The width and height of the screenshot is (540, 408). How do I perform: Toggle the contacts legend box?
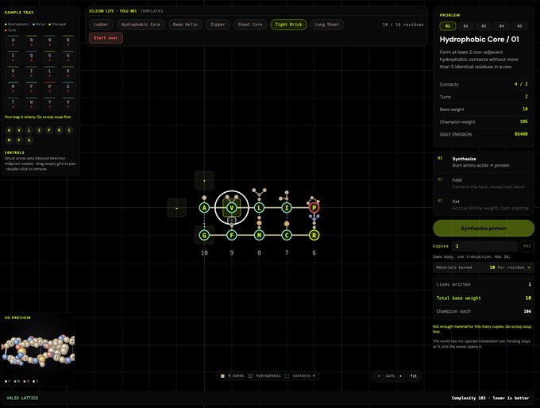pos(287,376)
